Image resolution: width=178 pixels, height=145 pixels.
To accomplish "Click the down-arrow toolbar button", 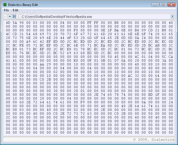I will [x=10, y=17].
